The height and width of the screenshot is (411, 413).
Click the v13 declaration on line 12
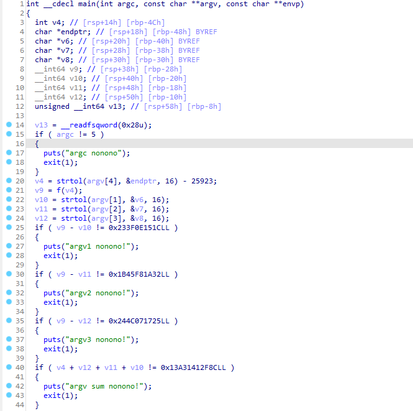(x=116, y=106)
